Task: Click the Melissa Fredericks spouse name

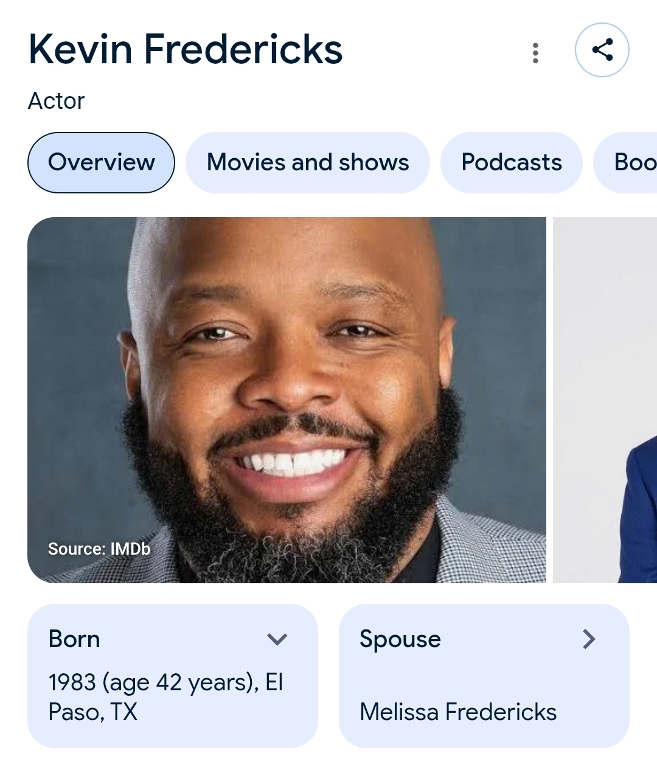Action: pyautogui.click(x=458, y=712)
